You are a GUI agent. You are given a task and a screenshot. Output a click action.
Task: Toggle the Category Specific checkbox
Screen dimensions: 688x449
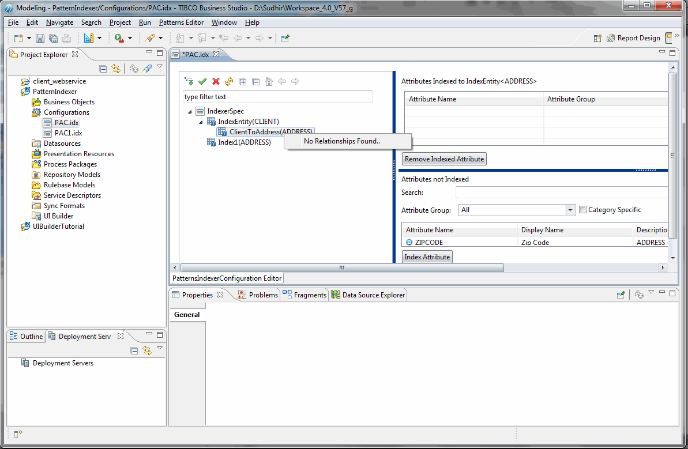pos(582,210)
